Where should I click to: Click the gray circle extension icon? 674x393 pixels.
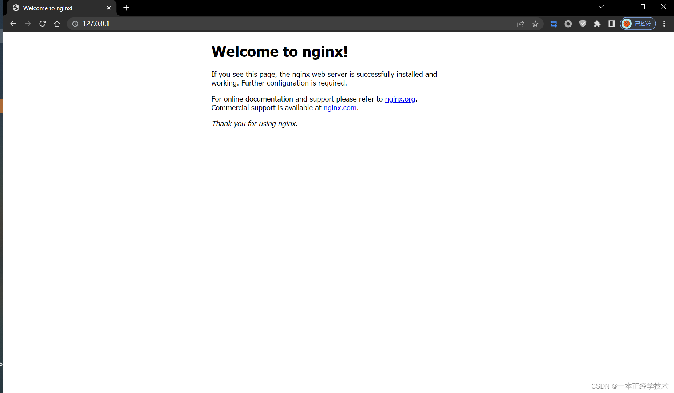pos(568,24)
